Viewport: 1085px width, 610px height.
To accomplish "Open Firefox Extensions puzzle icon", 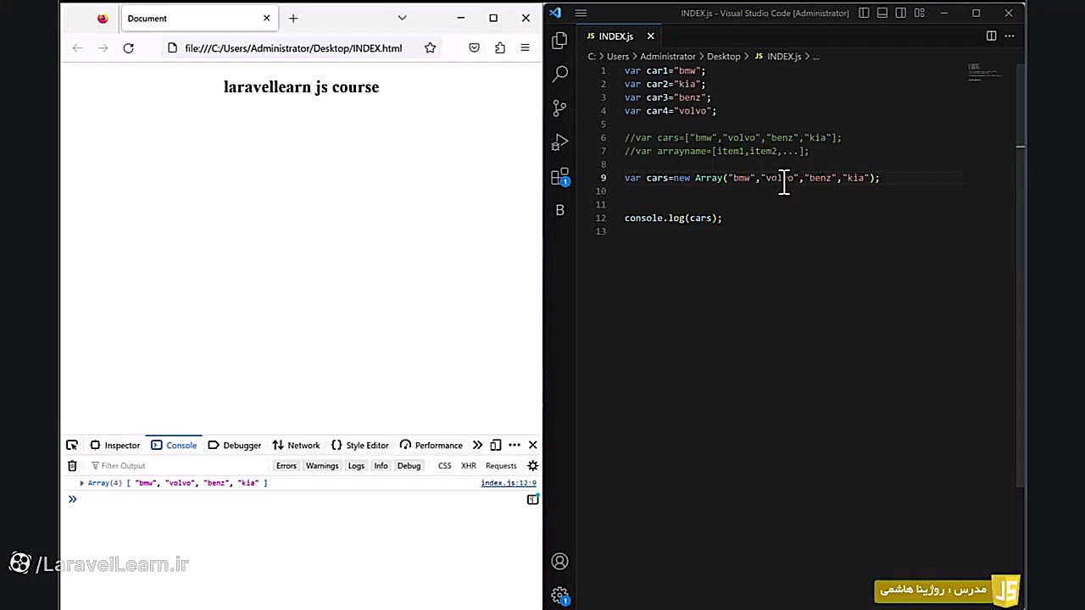I will [x=499, y=48].
